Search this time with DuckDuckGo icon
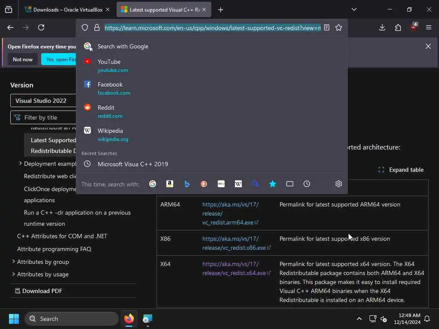 point(204,184)
